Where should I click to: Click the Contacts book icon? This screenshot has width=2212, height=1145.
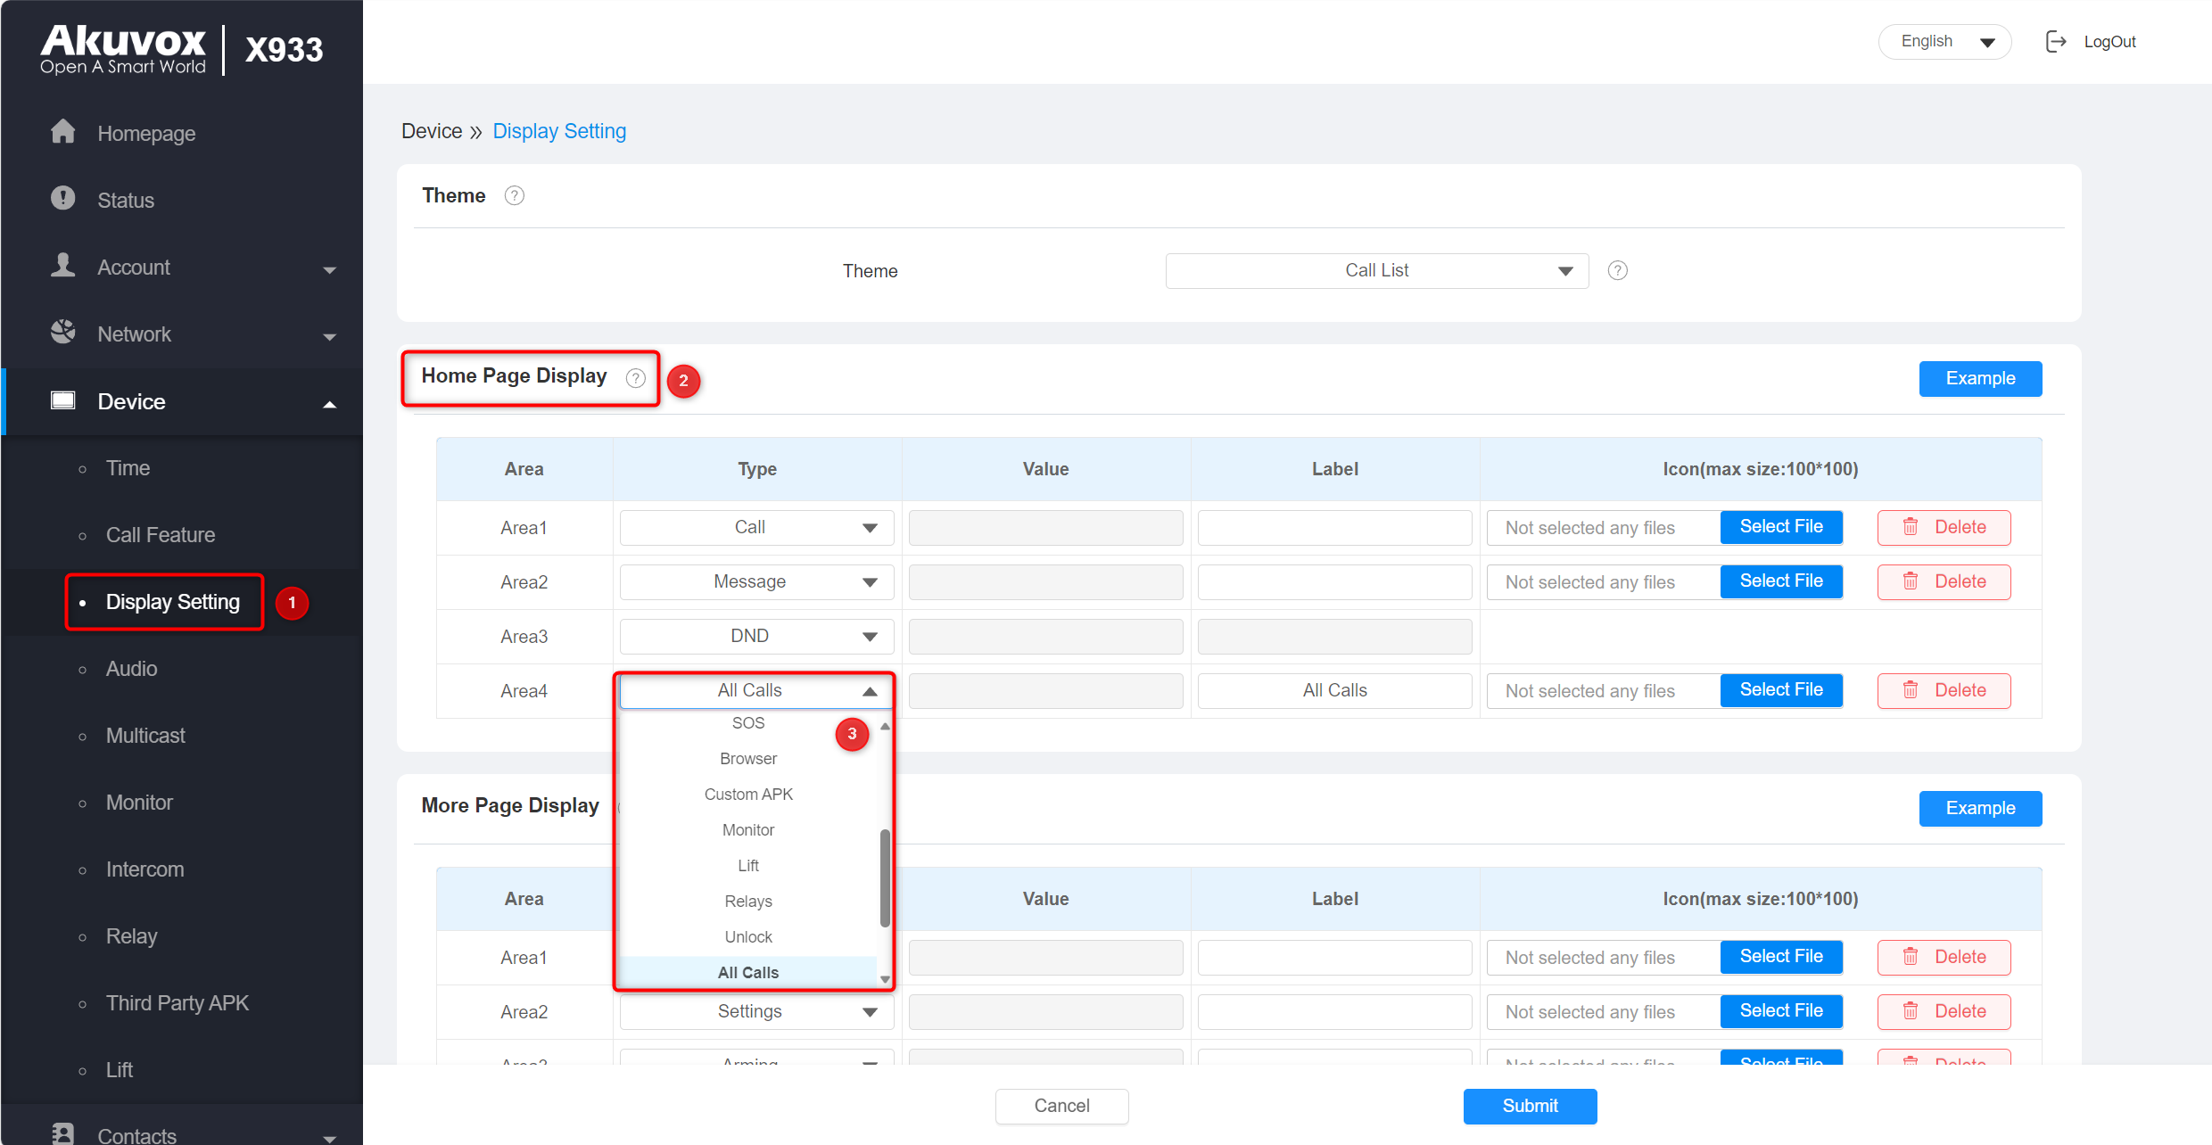63,1133
